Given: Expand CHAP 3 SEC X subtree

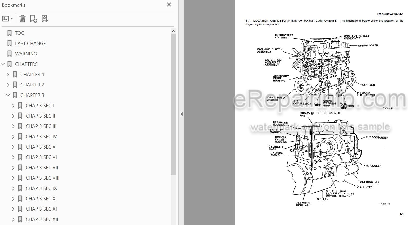Looking at the screenshot, I should (x=13, y=199).
